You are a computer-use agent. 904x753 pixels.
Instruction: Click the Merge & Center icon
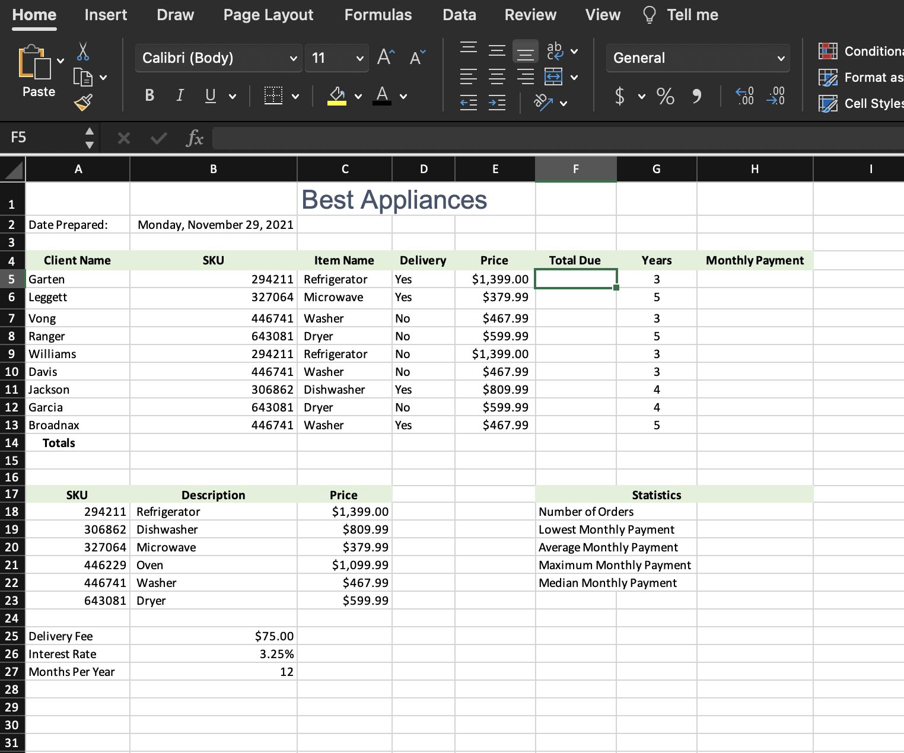553,76
